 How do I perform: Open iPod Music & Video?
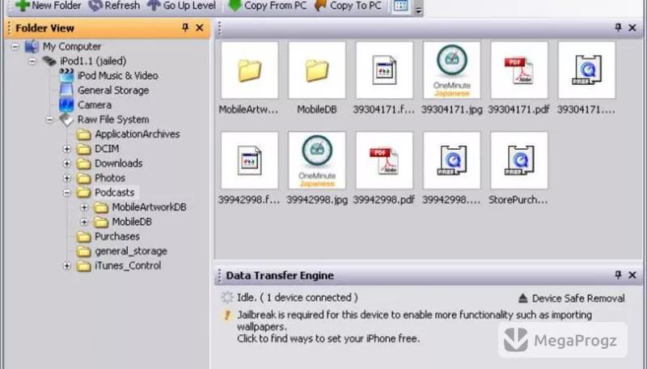point(117,75)
